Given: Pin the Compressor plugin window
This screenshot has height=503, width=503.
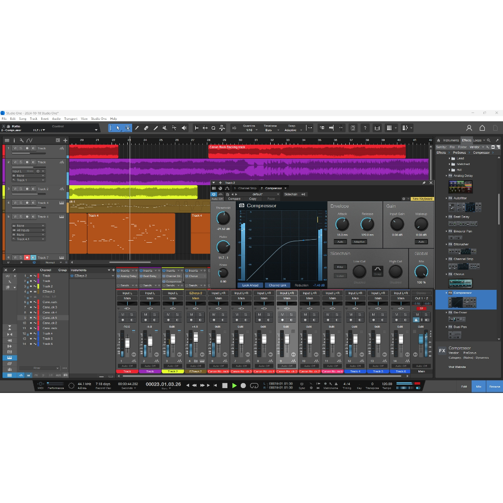Looking at the screenshot, I should point(424,183).
